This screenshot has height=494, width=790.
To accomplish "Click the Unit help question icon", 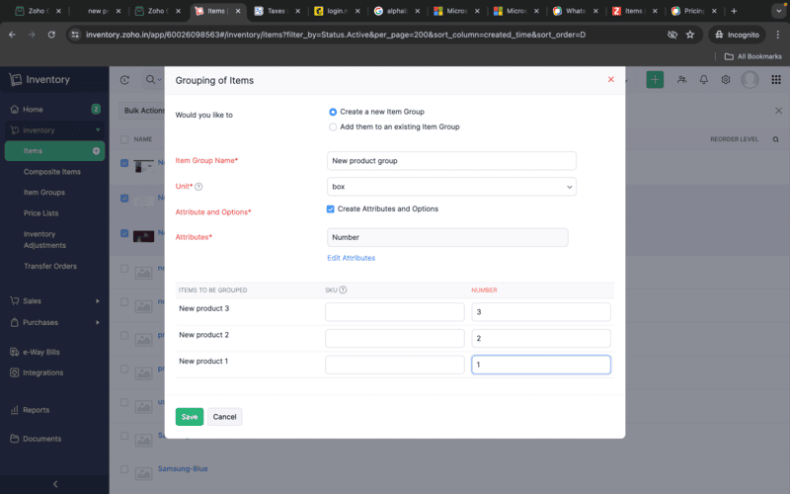I will coord(198,187).
